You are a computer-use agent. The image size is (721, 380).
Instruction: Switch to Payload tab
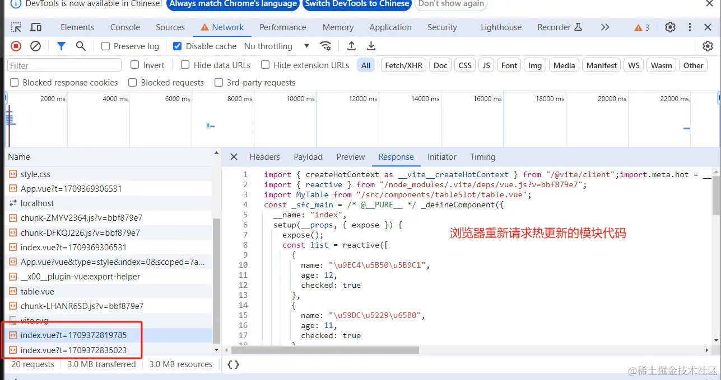tap(308, 157)
